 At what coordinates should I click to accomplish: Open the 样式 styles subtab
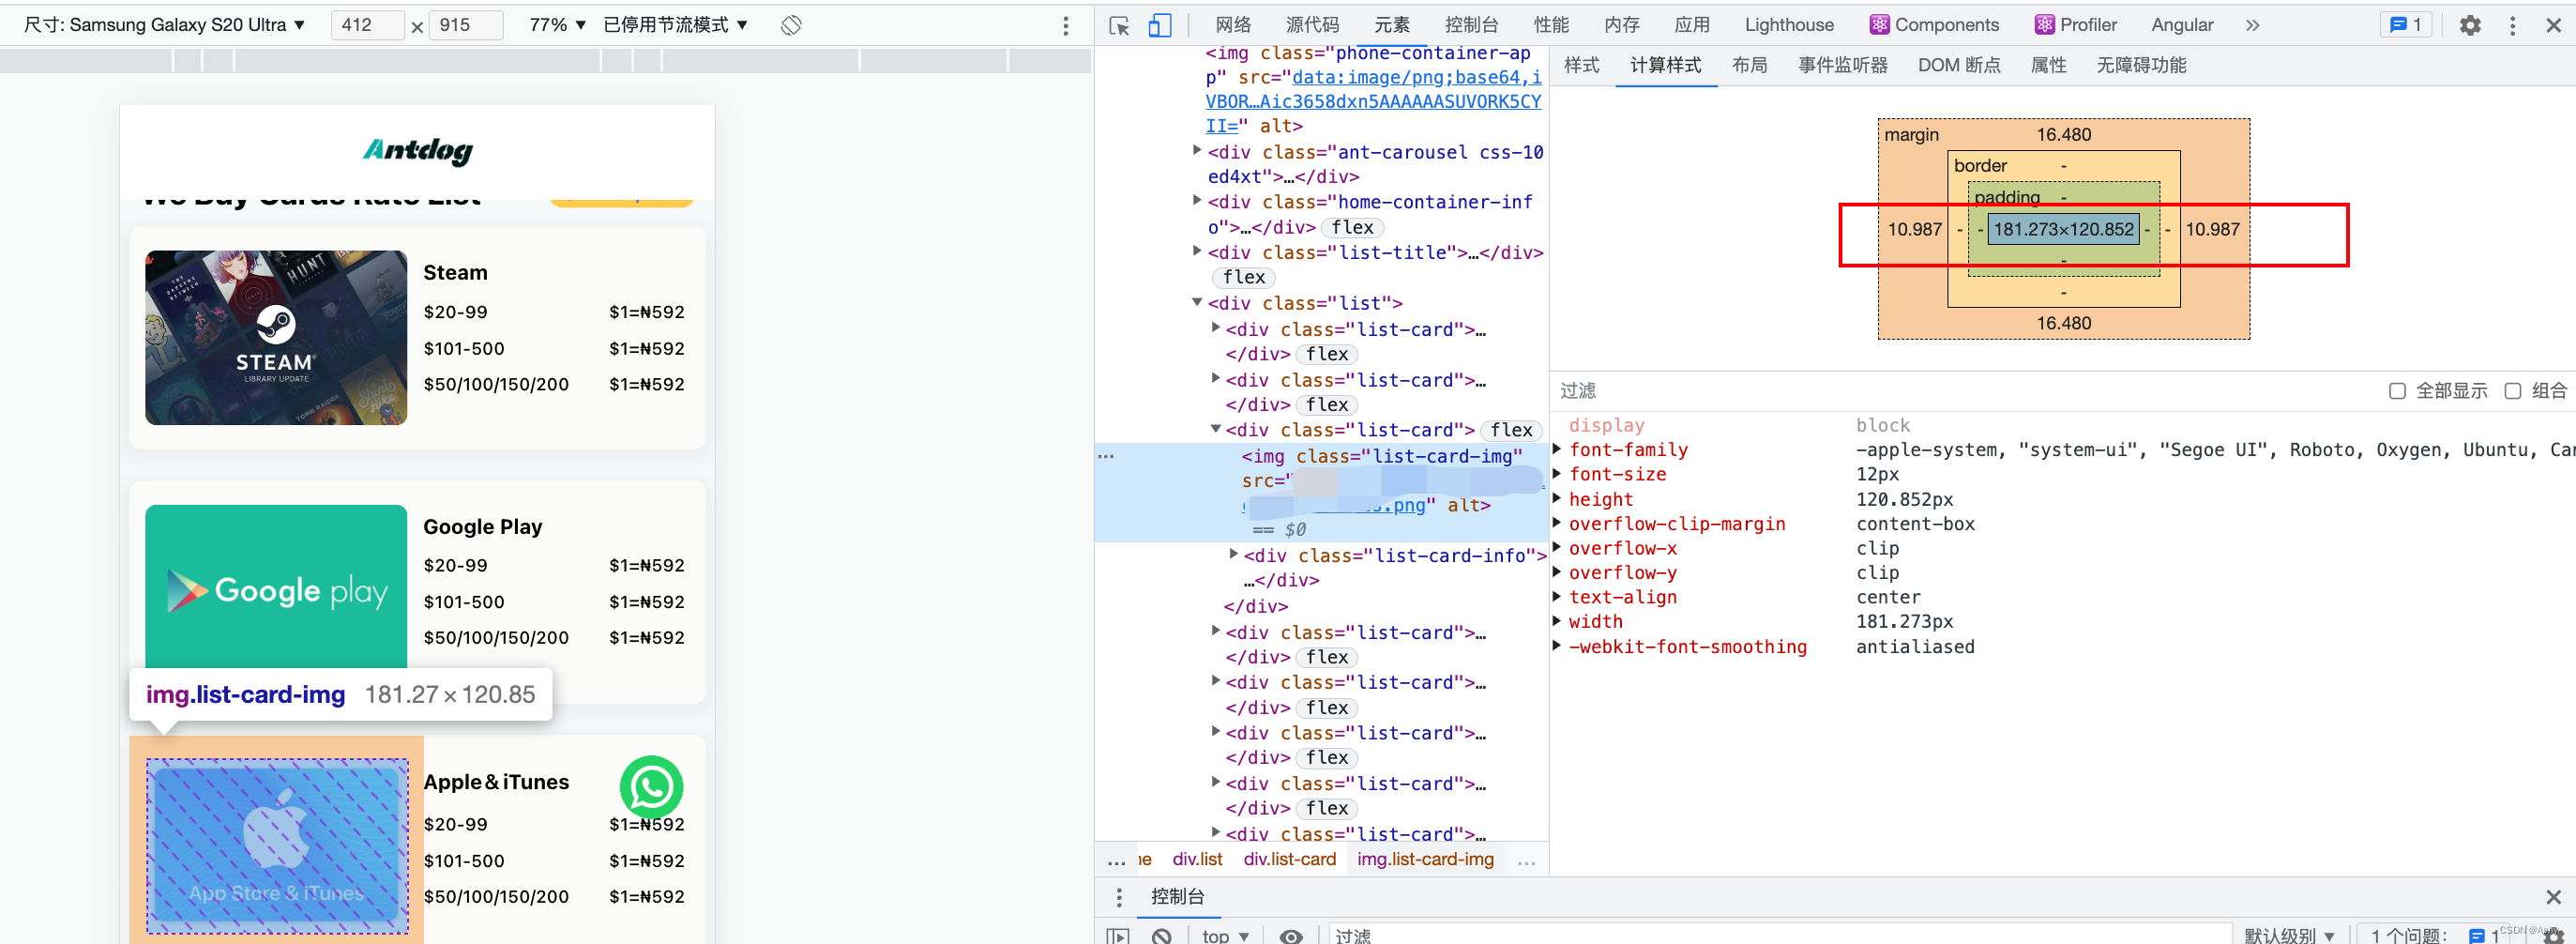[1581, 66]
